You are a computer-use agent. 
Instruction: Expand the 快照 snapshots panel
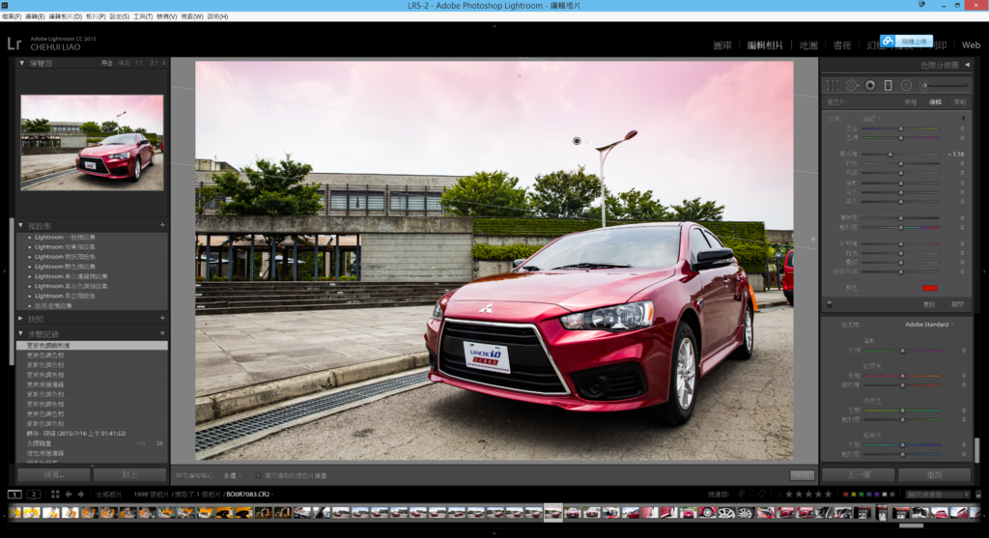pos(20,318)
